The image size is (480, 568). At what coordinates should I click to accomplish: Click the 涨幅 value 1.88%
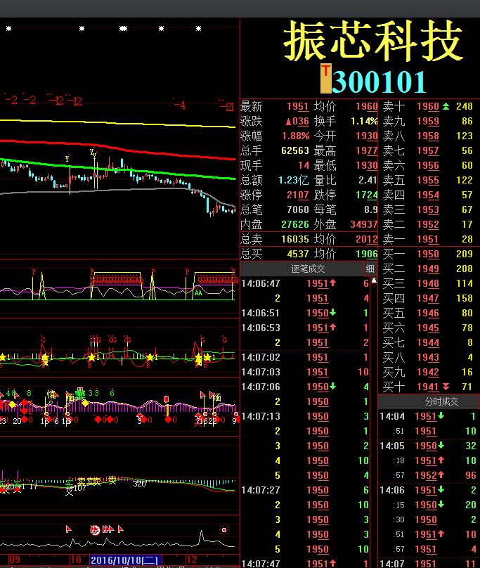[x=296, y=136]
